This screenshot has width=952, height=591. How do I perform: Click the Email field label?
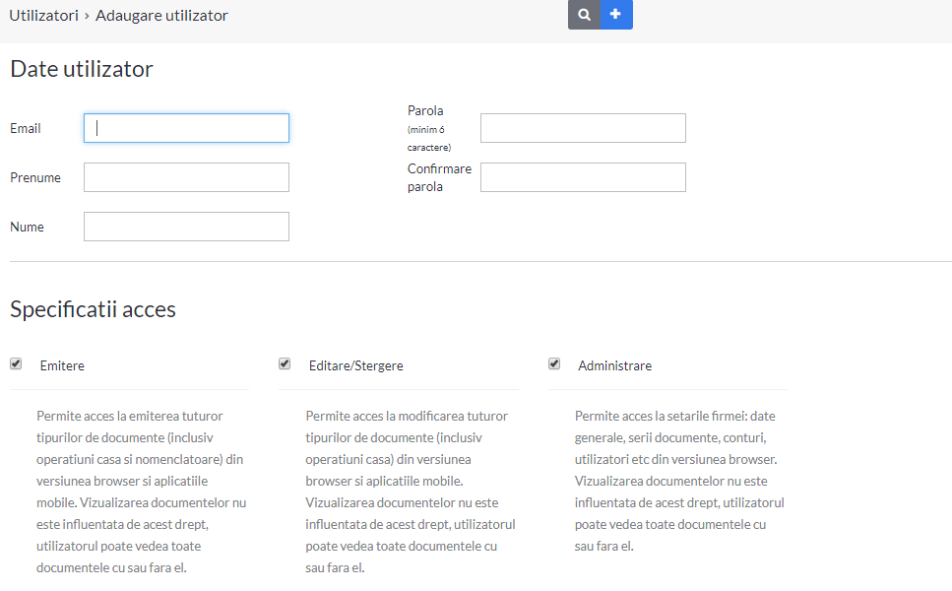click(x=26, y=128)
